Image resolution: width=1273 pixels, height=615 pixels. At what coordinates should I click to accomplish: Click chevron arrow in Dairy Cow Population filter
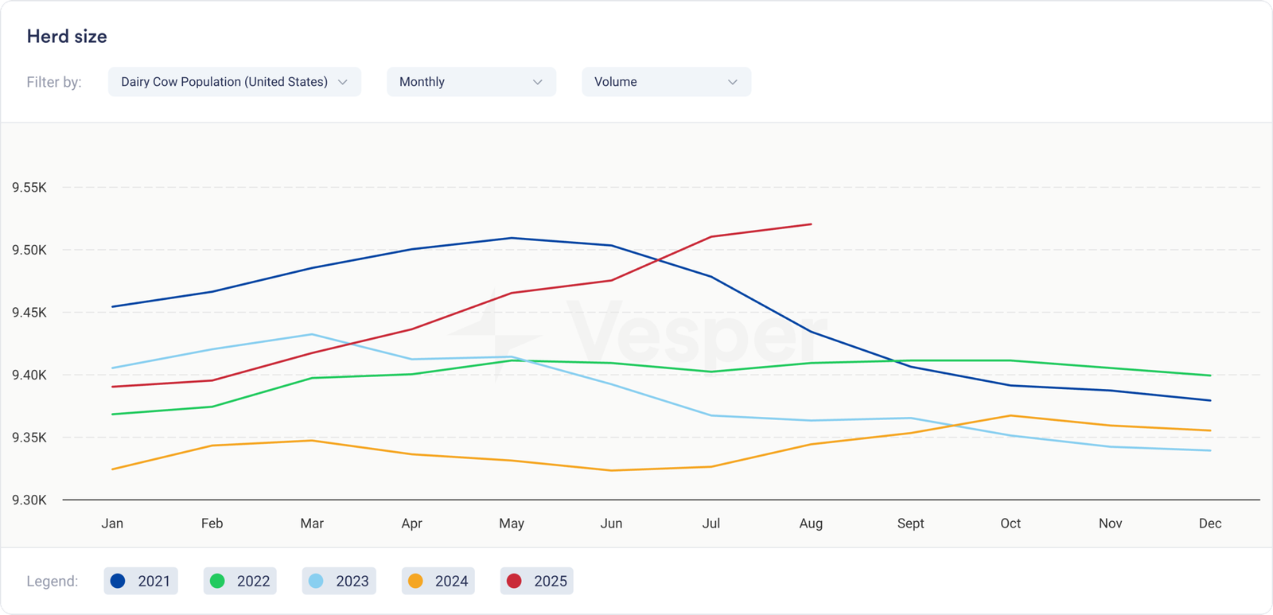pyautogui.click(x=343, y=82)
